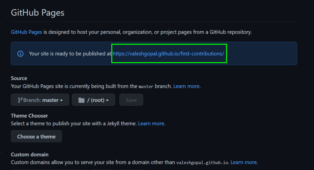
Task: Click the folder icon in root selector
Action: (81, 100)
